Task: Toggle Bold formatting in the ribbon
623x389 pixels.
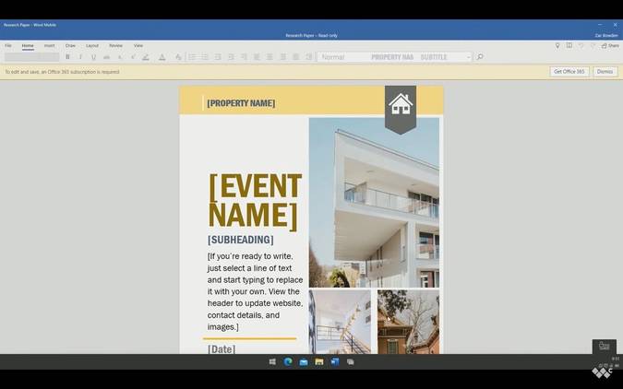Action: [x=67, y=57]
